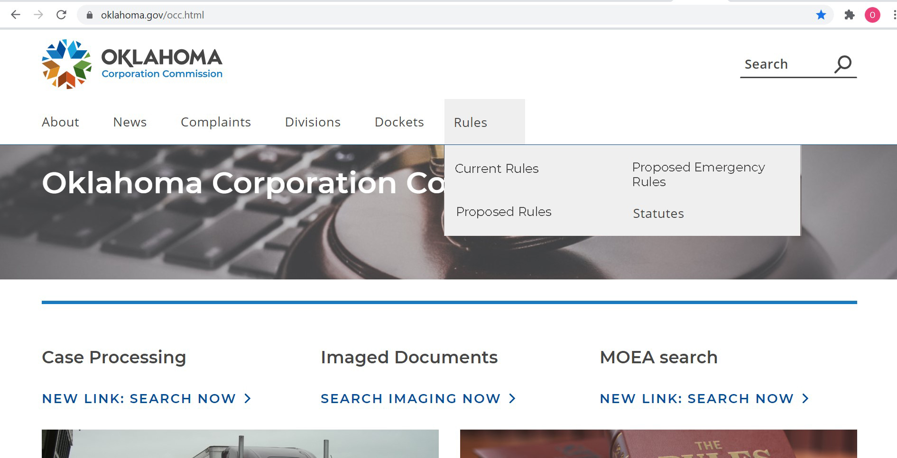Bookmark the page with the star icon

(x=821, y=15)
